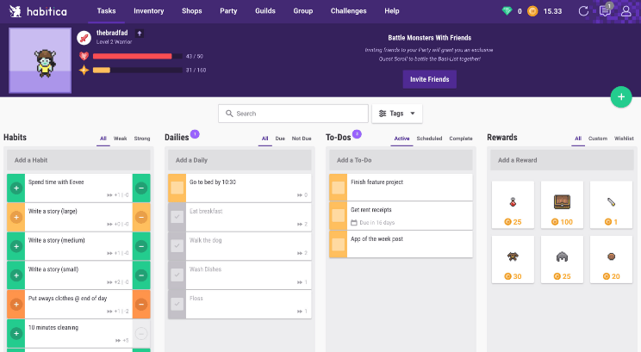Image resolution: width=641 pixels, height=352 pixels.
Task: Click the green create-new-task plus button
Action: [x=620, y=97]
